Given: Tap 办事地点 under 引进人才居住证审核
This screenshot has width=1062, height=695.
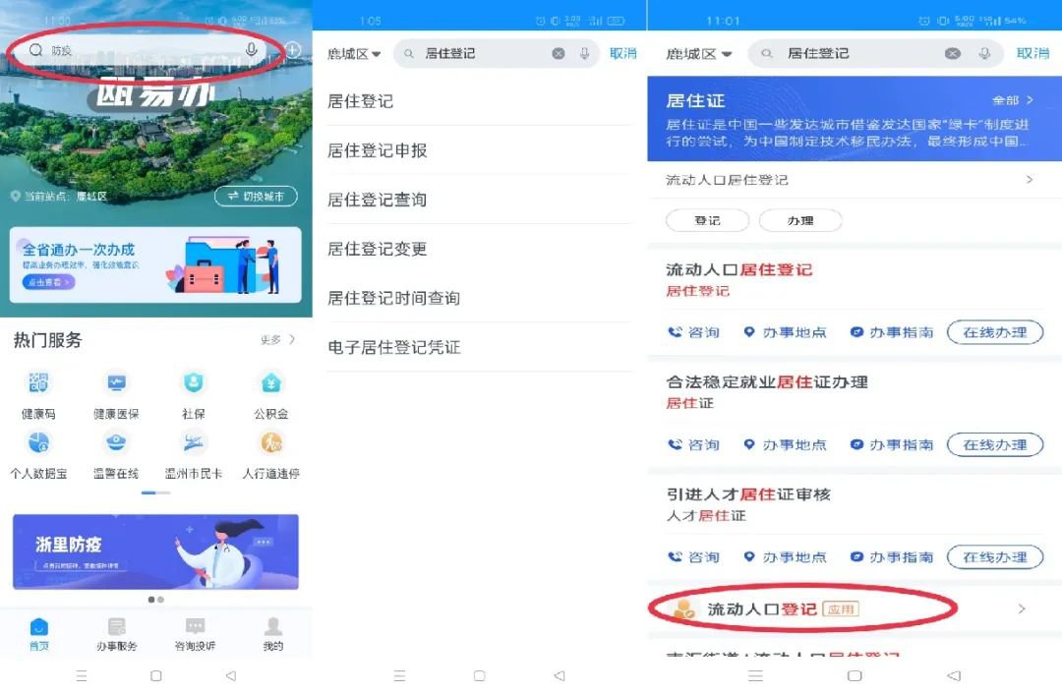Looking at the screenshot, I should (x=785, y=557).
